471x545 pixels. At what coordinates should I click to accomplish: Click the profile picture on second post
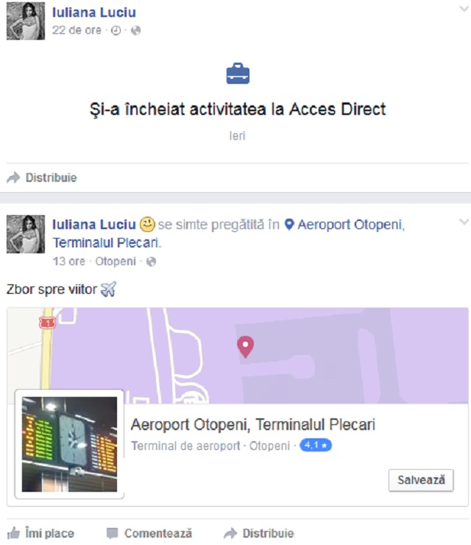point(26,234)
